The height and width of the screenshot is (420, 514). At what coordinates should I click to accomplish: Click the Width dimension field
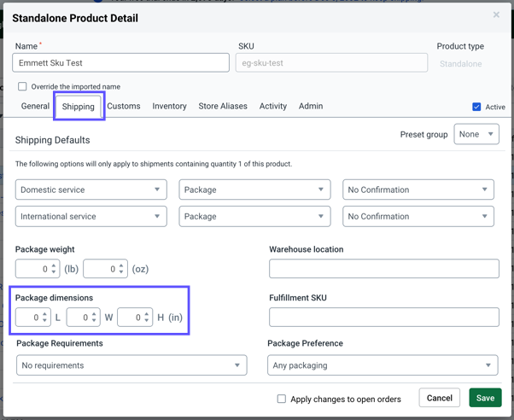click(83, 317)
